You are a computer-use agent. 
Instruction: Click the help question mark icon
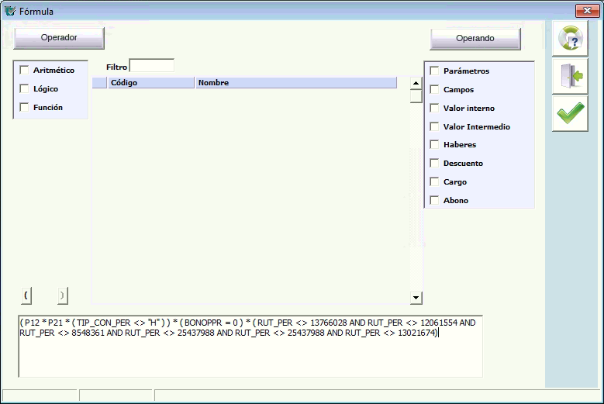(570, 39)
